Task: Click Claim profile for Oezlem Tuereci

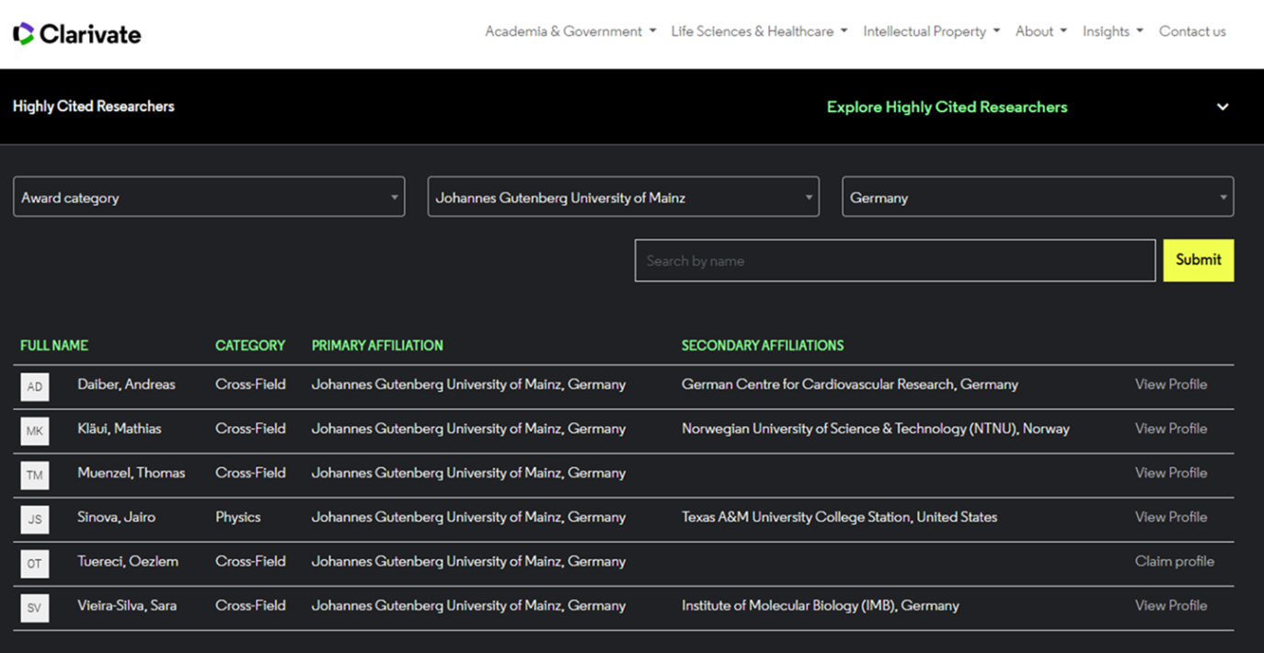Action: [x=1175, y=561]
